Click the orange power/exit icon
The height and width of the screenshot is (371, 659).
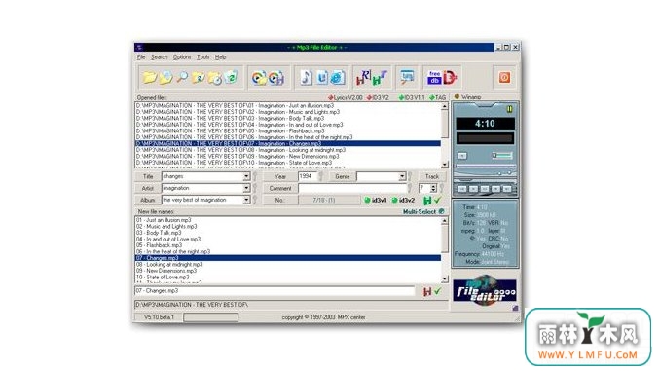pos(505,77)
